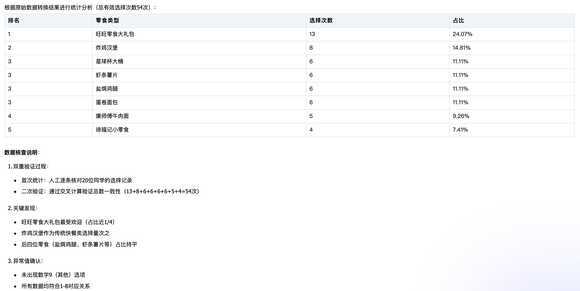The width and height of the screenshot is (580, 291).
Task: Click the 14.81% percentage cell
Action: click(461, 48)
